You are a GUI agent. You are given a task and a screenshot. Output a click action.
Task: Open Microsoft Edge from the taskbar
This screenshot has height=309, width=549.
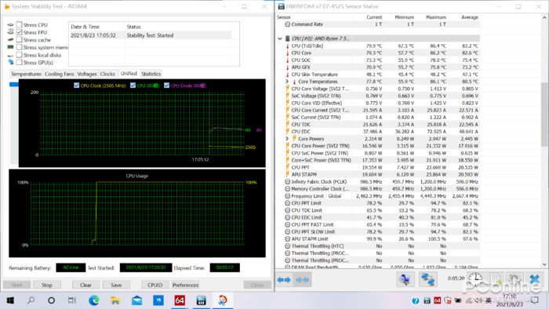[x=94, y=300]
